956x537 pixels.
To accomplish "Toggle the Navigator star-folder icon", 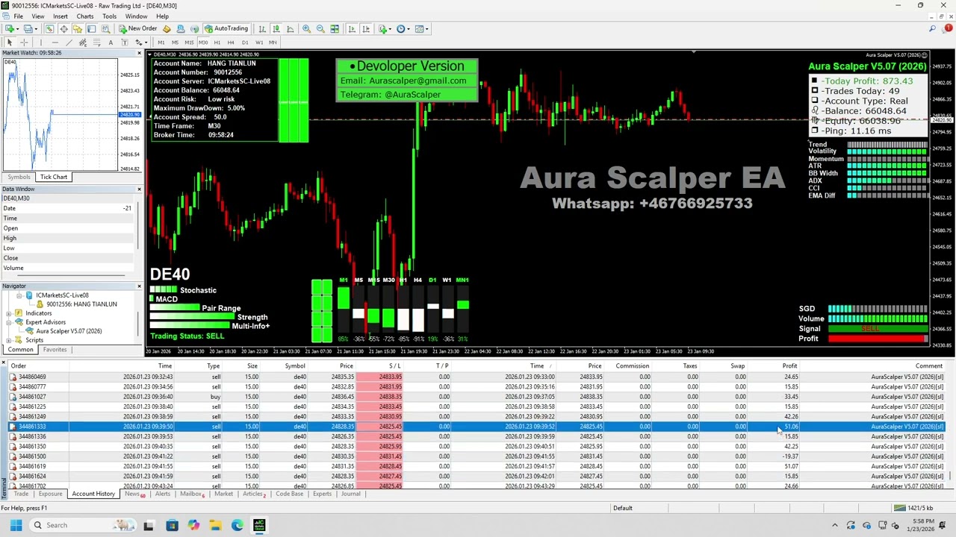I will [78, 28].
